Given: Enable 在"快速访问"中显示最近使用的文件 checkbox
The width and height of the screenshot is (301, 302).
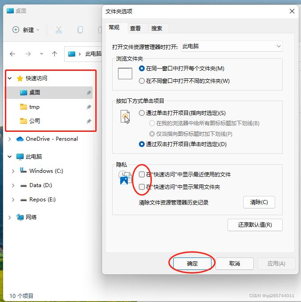Looking at the screenshot, I should click(x=142, y=175).
